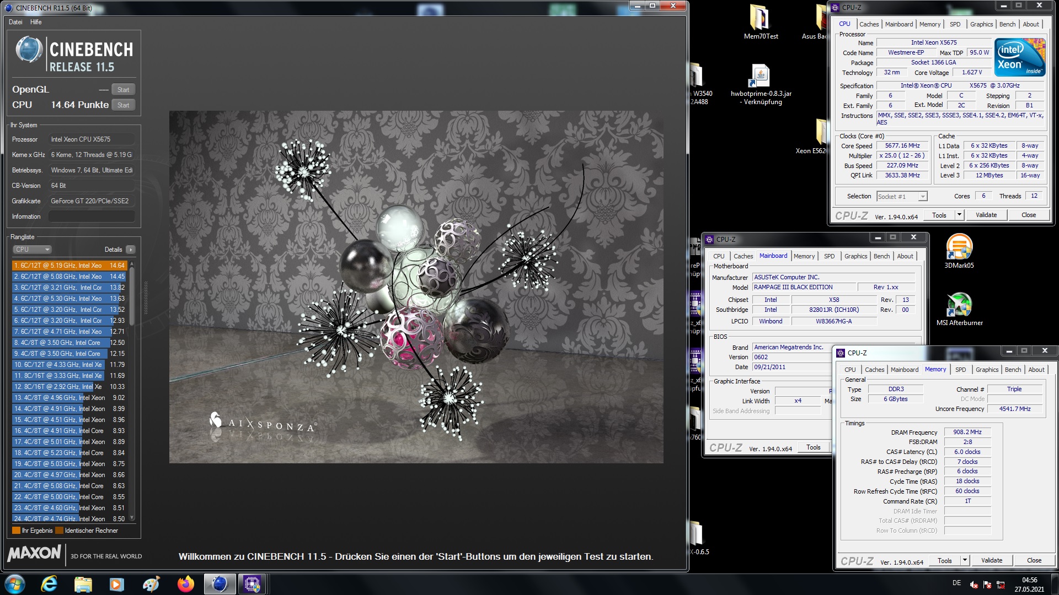
Task: Click the Cinebench title bar app icon
Action: click(x=8, y=8)
